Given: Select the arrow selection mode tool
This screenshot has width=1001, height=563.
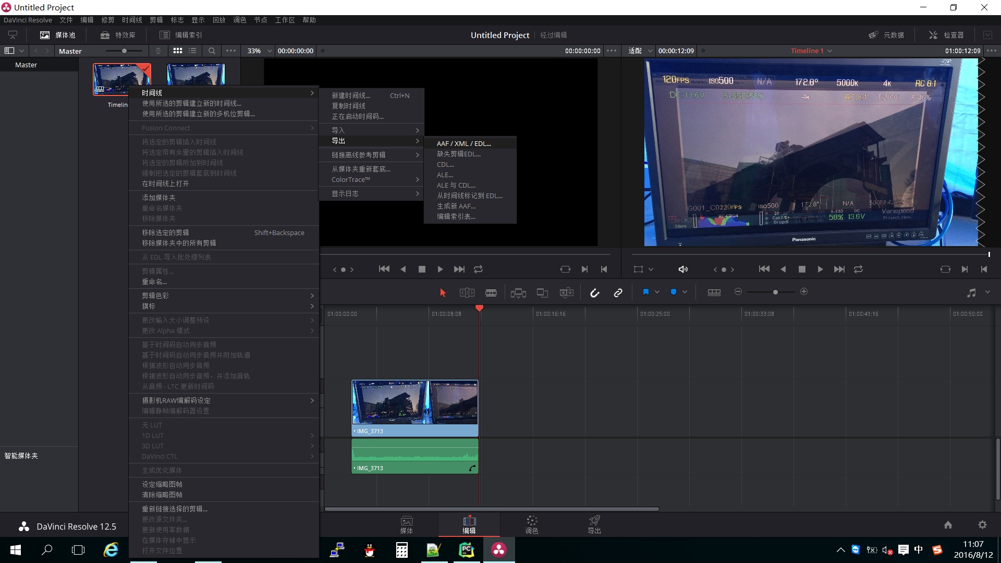Looking at the screenshot, I should pos(443,293).
